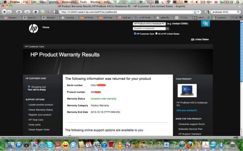Click the ProBook 4431s product thumbnail
Screen dimensions: 243x151
coord(187,90)
